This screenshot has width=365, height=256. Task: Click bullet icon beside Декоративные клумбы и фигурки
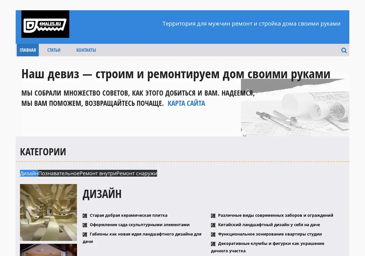click(x=213, y=244)
